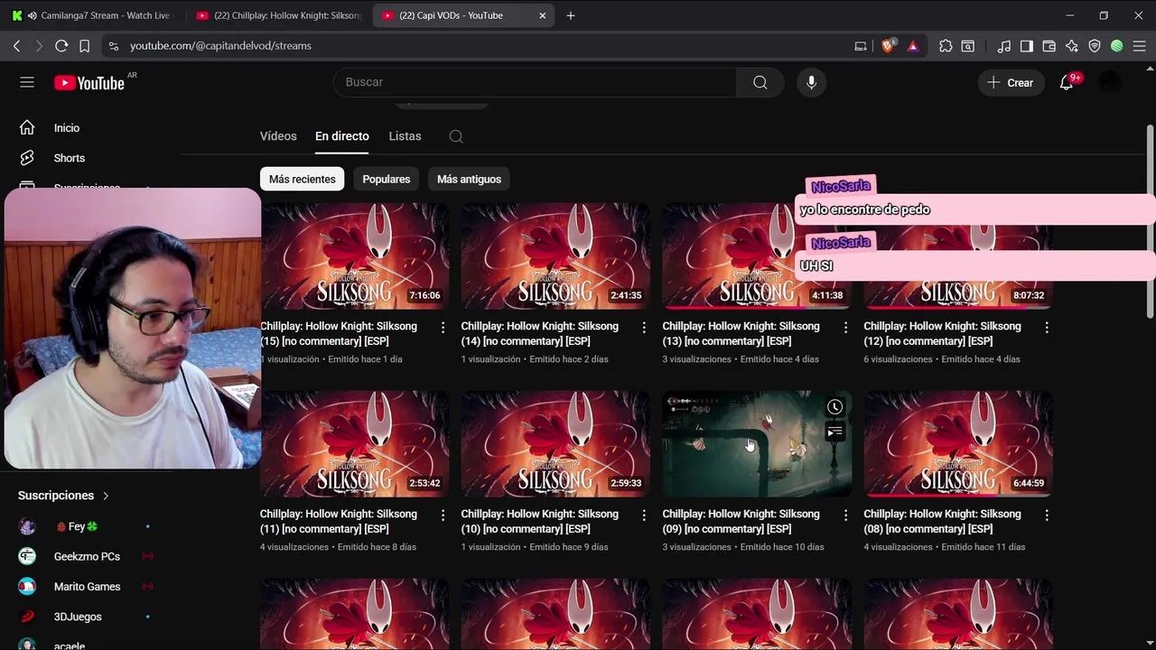Toggle the browser sidebar panel
Viewport: 1156px width, 650px height.
click(x=1027, y=46)
